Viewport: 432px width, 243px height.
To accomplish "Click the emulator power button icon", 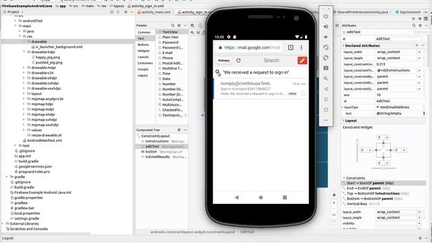I will [326, 16].
